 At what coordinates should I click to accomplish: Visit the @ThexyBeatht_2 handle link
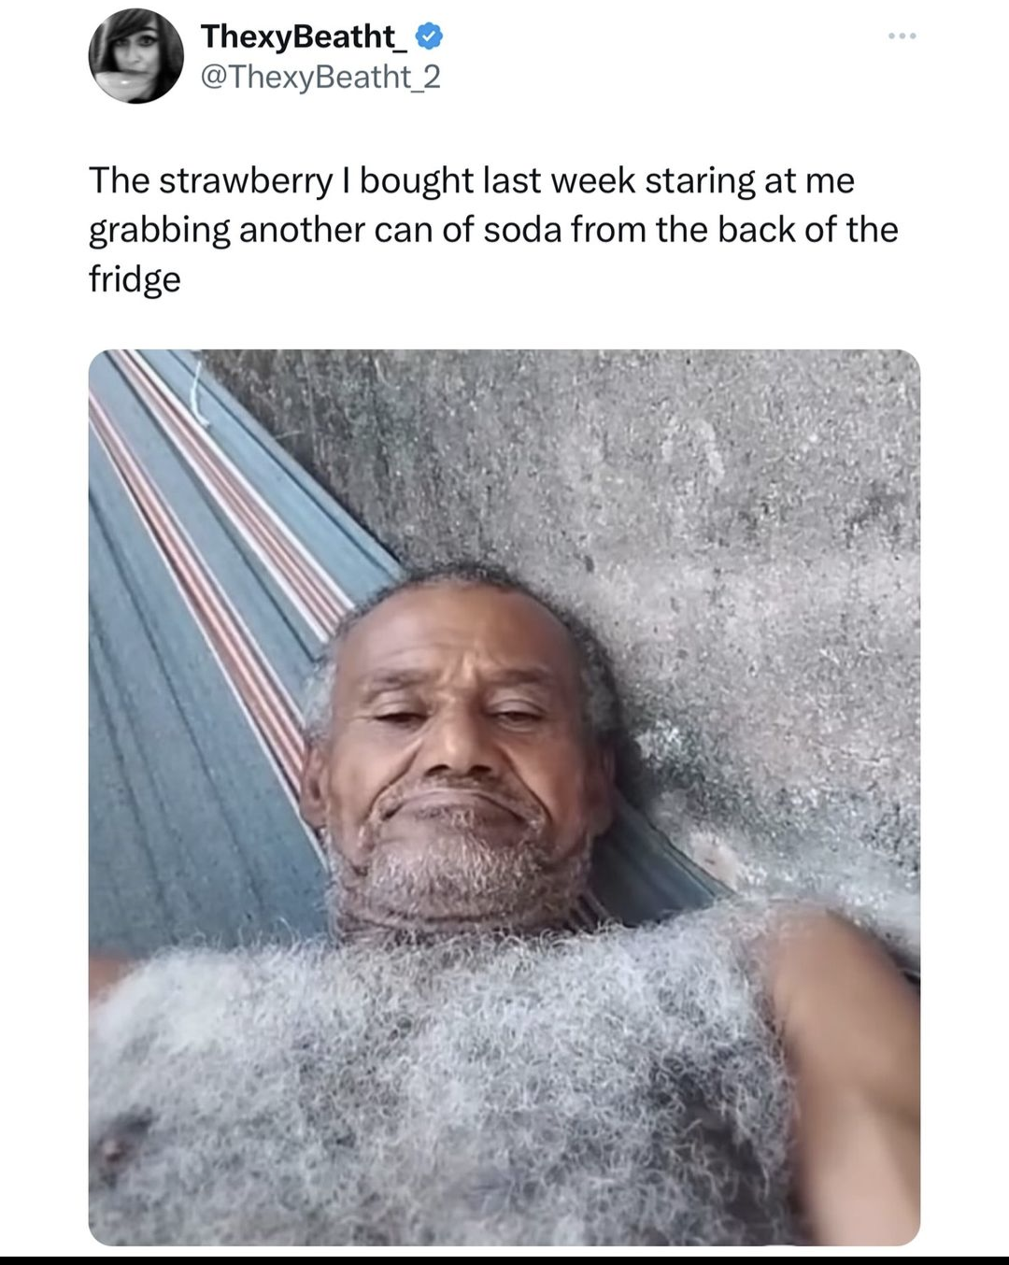[x=320, y=78]
